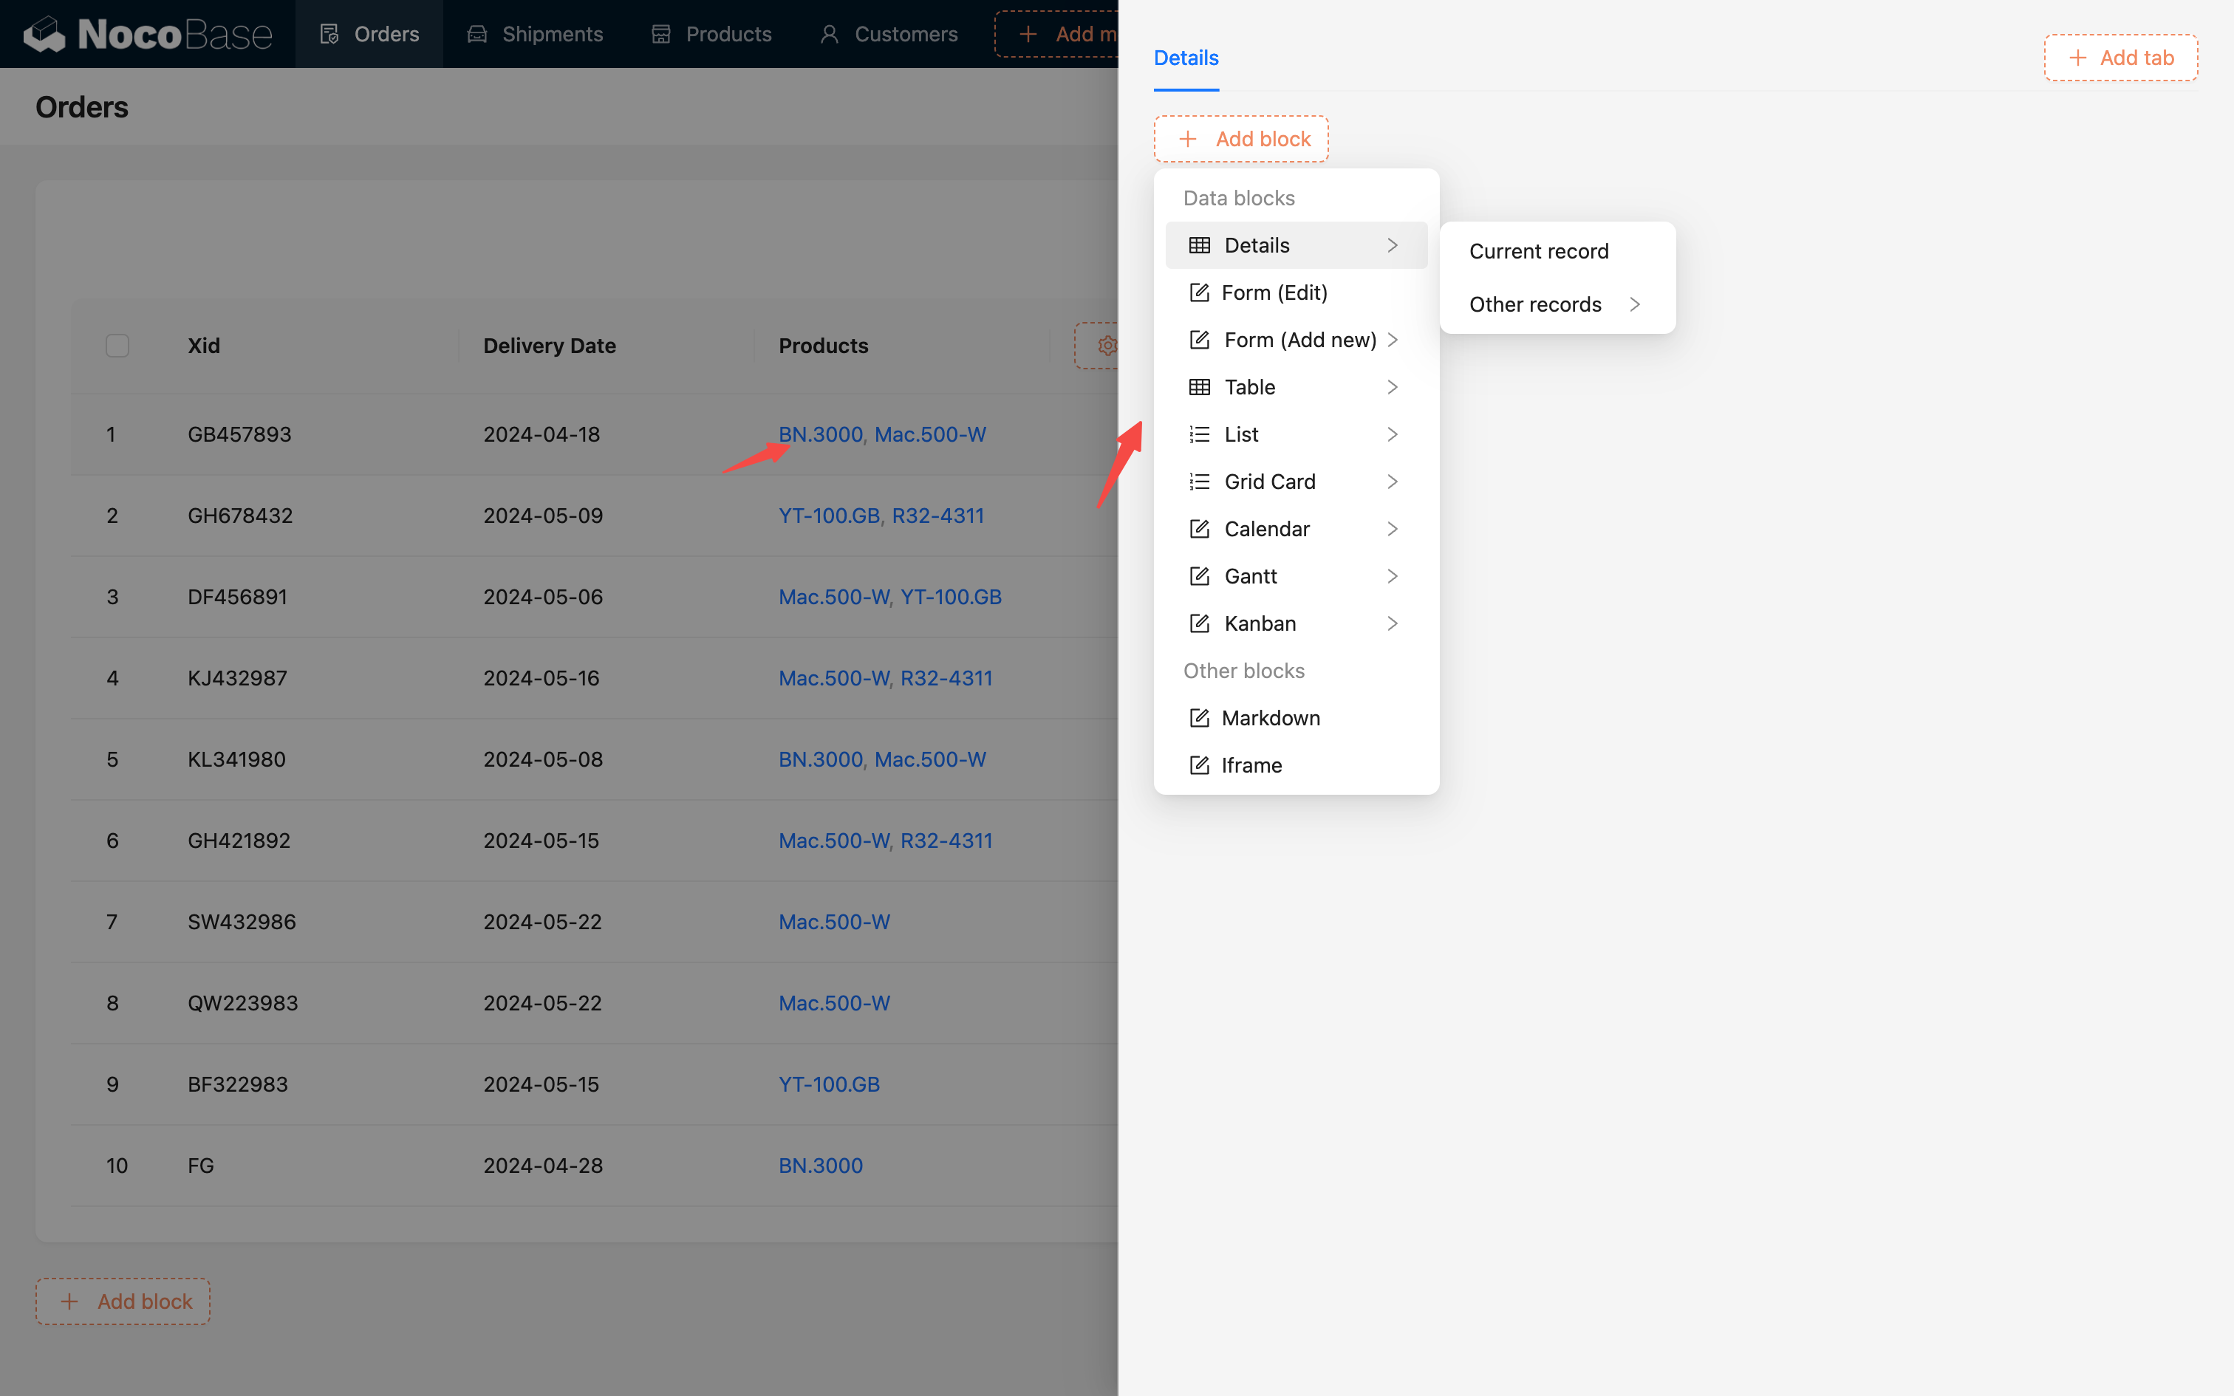Switch to the Details tab

tap(1185, 58)
